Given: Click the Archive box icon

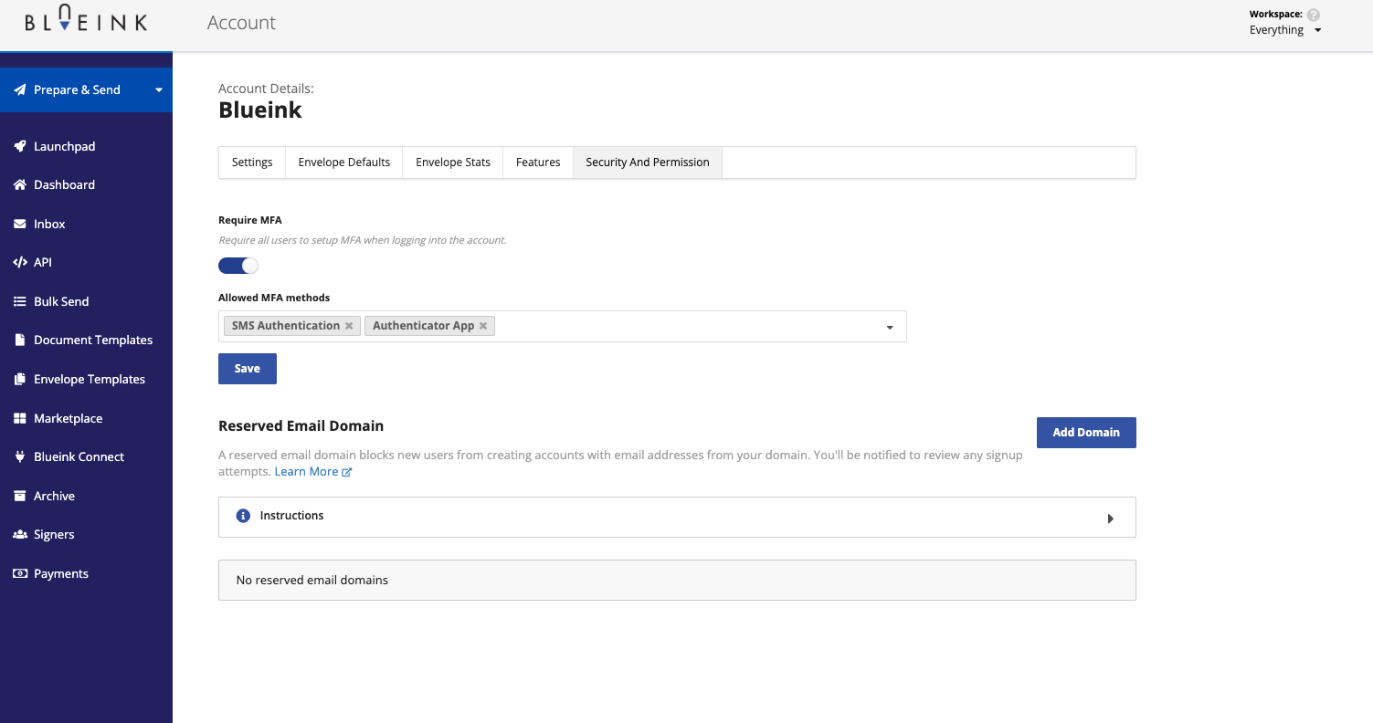Looking at the screenshot, I should [x=20, y=496].
